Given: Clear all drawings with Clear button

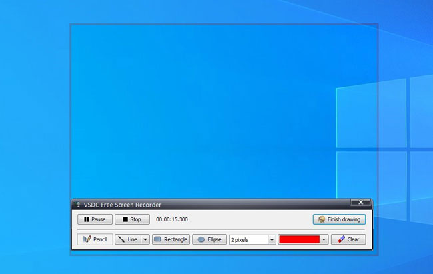Looking at the screenshot, I should 348,239.
